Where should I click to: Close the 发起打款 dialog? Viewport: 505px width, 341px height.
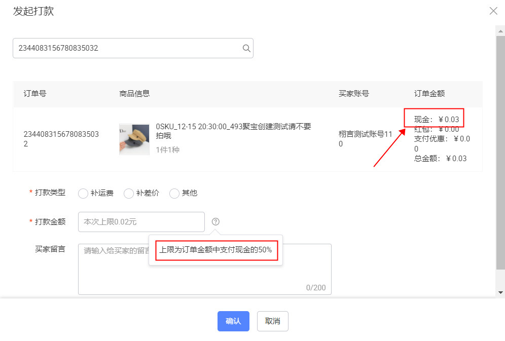[x=493, y=11]
